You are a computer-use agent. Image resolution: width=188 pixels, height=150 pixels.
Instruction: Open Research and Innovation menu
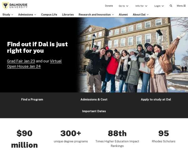(96, 15)
